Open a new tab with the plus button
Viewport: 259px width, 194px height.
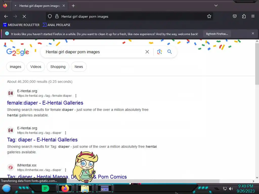point(73,6)
